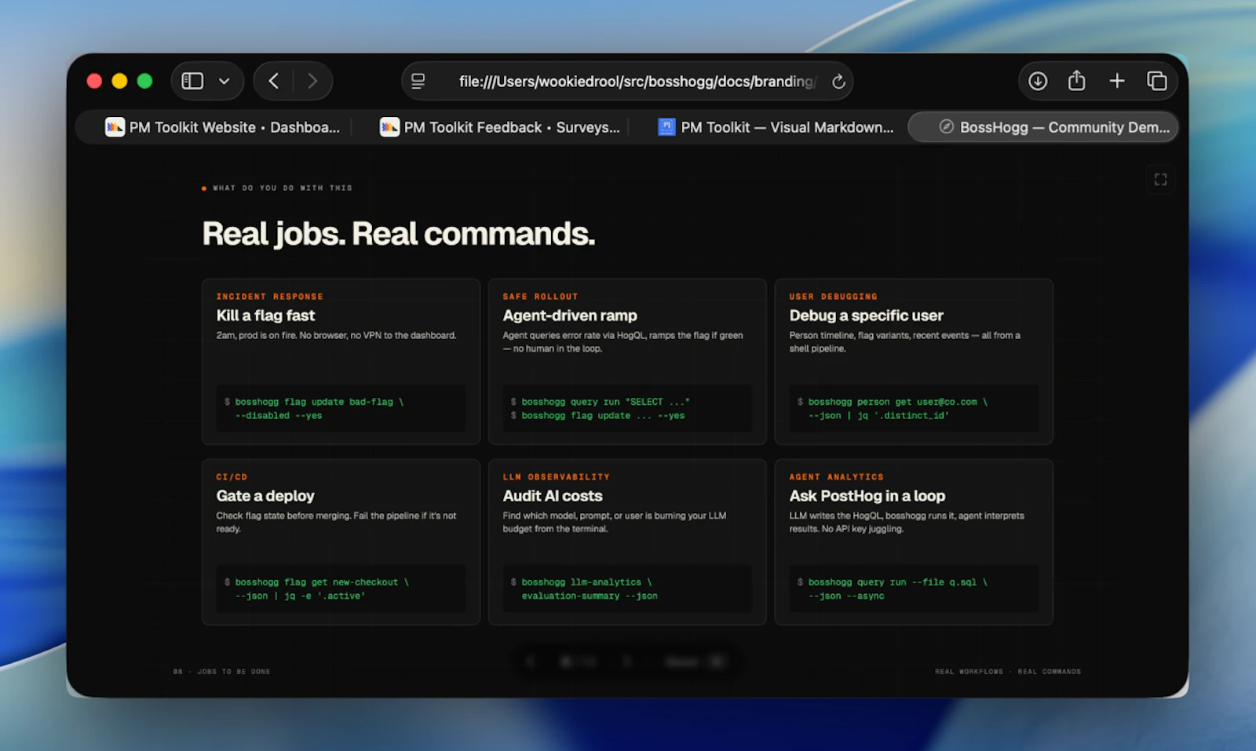Click the "REAL WORKFLOWS · REAL COMMANDS" footer text
The height and width of the screenshot is (751, 1256).
(x=1008, y=672)
